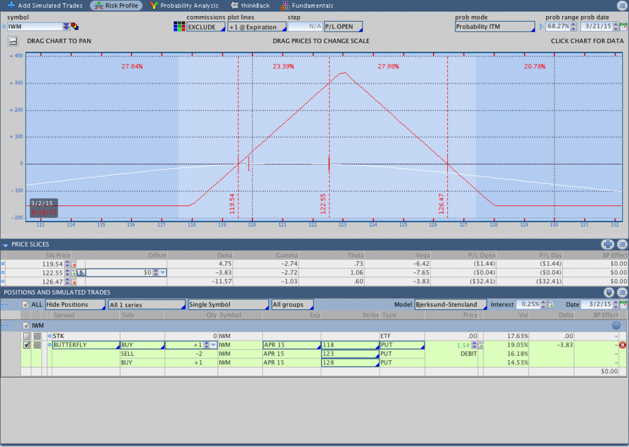Click the step N/A field

305,26
